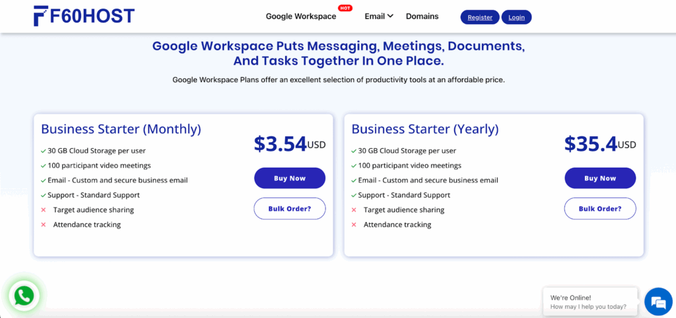Buy the Business Starter Yearly plan
The width and height of the screenshot is (676, 318).
pyautogui.click(x=600, y=178)
